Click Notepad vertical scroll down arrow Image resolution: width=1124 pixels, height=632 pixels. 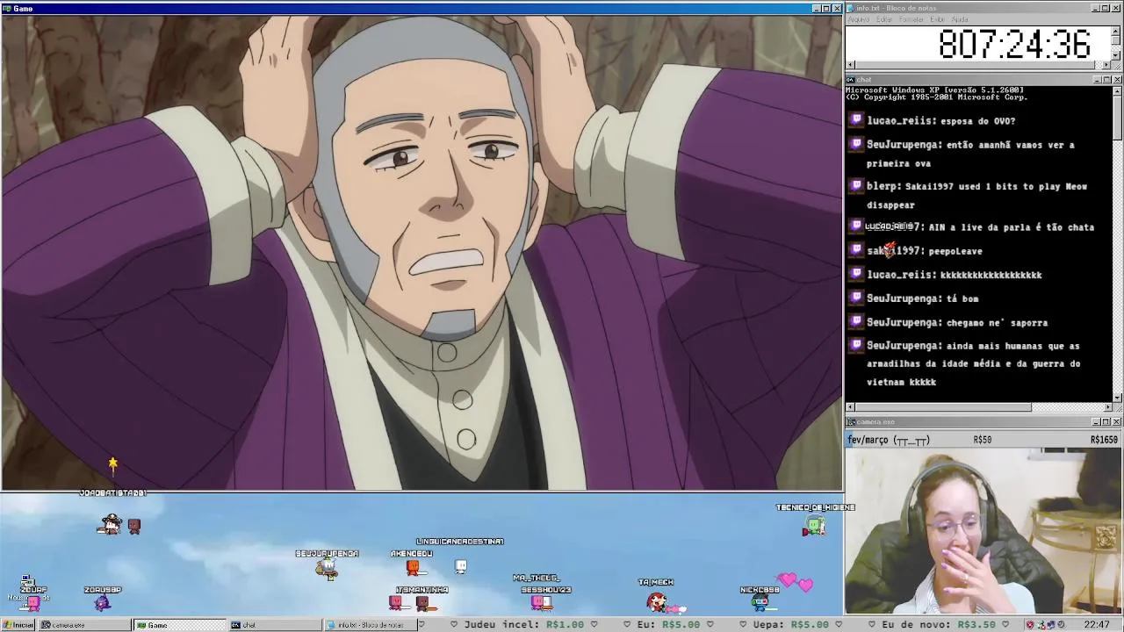point(1116,55)
